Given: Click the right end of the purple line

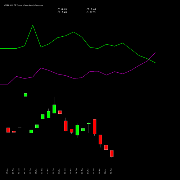Looking at the screenshot, I should [x=155, y=53].
